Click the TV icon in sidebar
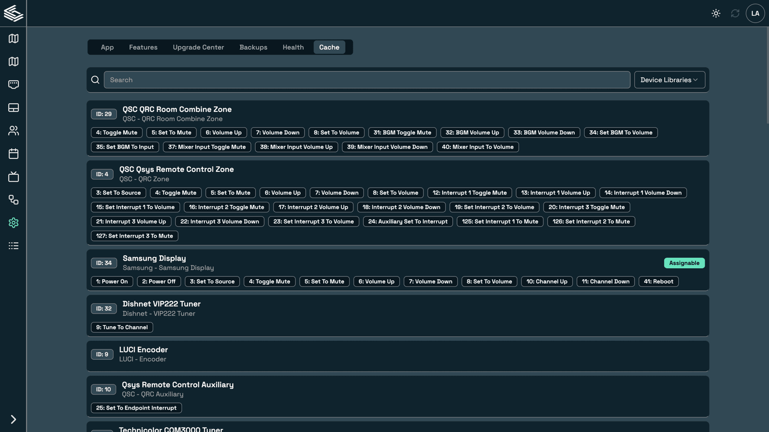Screen dimensions: 769x432 (13, 177)
